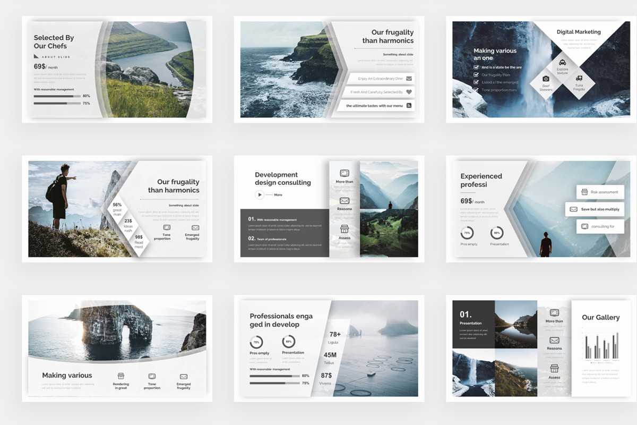Screen dimensions: 637x425
Task: Click the "Save but also multiply" button
Action: 595,209
